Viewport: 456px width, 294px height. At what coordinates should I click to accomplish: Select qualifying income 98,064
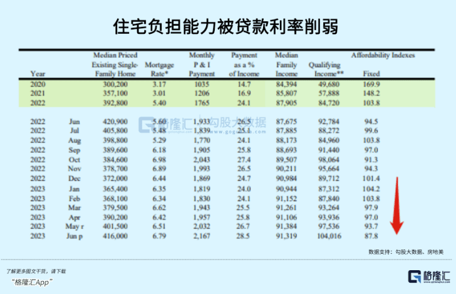[x=329, y=160]
